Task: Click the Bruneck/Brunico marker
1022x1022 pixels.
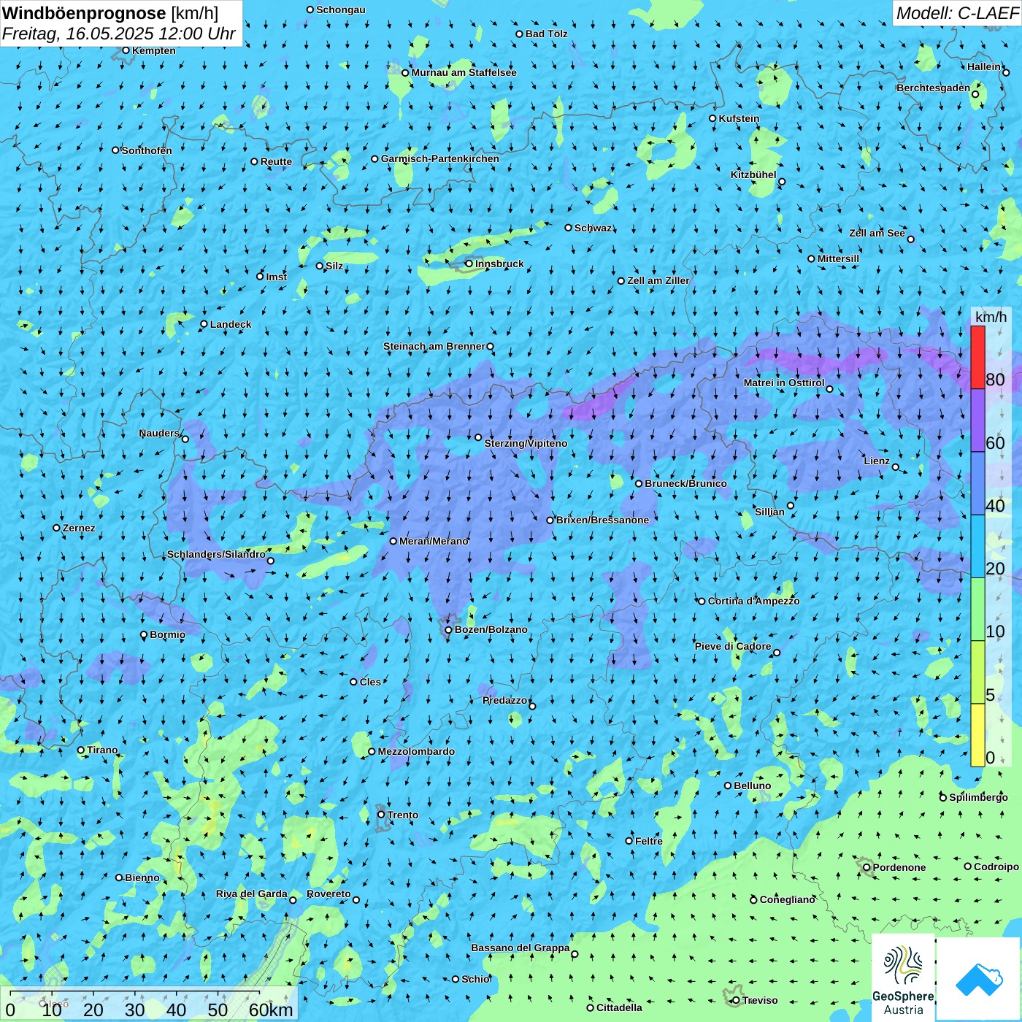Action: [x=639, y=483]
